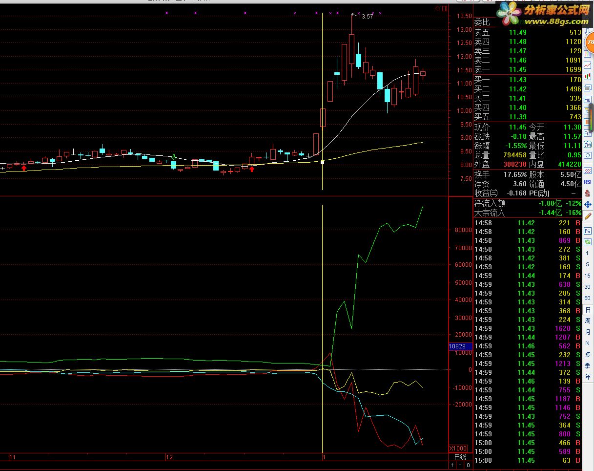
Task: Click the 卖一 ask price 11.45
Action: (x=518, y=69)
